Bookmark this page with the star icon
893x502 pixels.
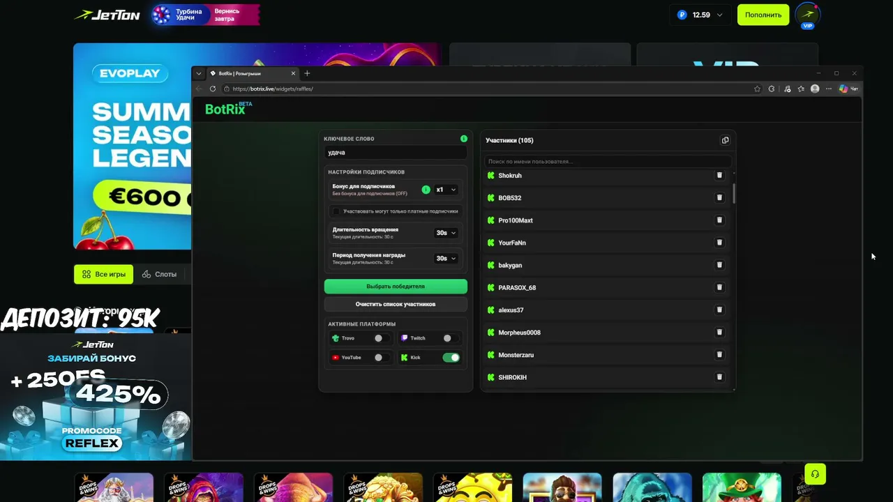point(757,89)
